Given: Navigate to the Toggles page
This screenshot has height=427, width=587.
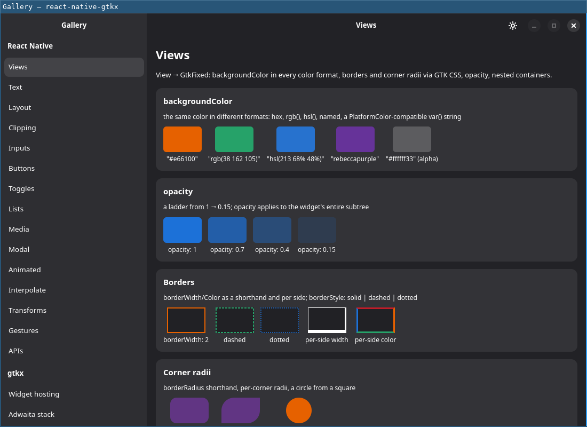Looking at the screenshot, I should [74, 188].
